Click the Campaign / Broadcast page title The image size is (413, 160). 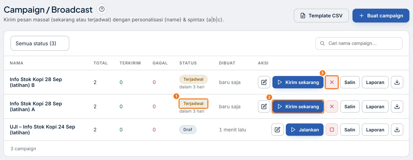48,10
